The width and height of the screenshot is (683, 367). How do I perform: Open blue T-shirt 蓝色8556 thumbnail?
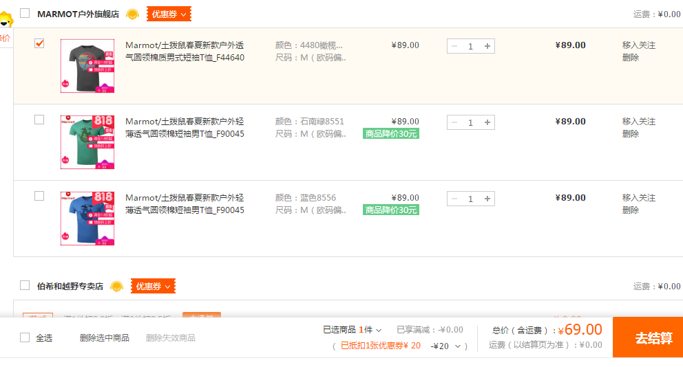tap(87, 219)
